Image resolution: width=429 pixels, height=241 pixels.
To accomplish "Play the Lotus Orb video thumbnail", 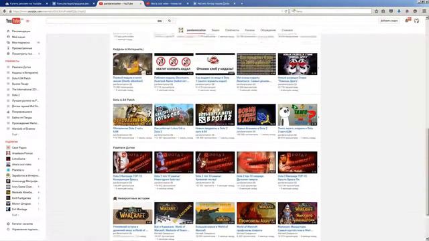I will (174, 114).
